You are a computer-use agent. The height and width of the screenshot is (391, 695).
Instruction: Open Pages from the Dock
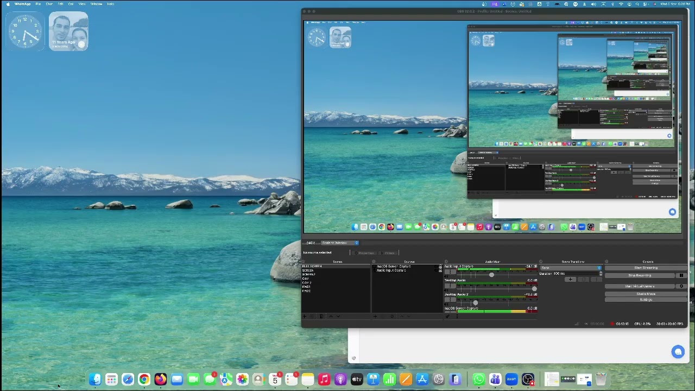click(x=406, y=379)
